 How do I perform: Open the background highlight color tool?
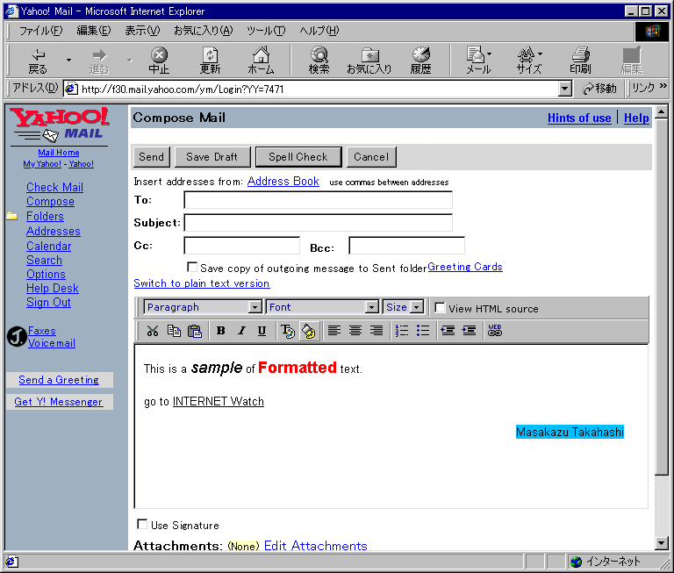coord(309,331)
